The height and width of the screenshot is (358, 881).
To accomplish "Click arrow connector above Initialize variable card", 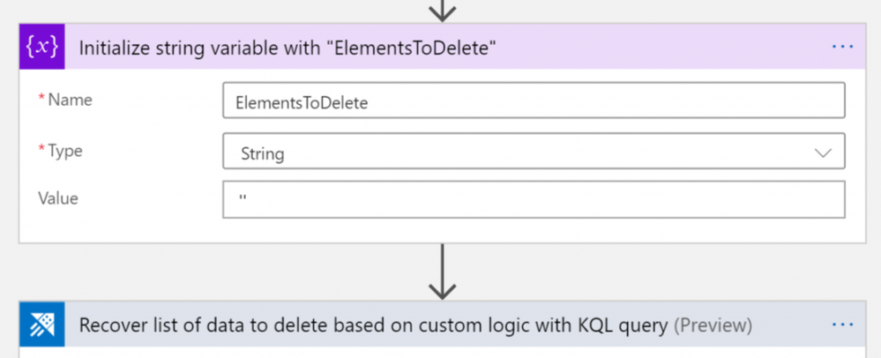I will (442, 10).
